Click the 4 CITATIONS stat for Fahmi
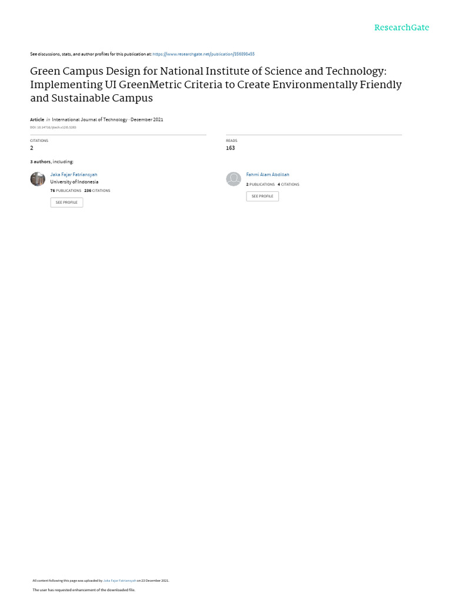 (288, 184)
